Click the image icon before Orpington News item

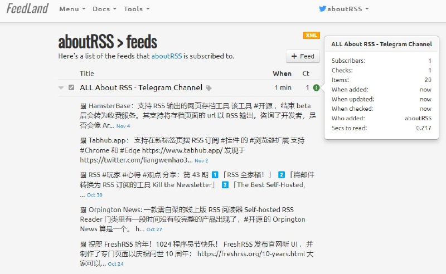pos(83,210)
